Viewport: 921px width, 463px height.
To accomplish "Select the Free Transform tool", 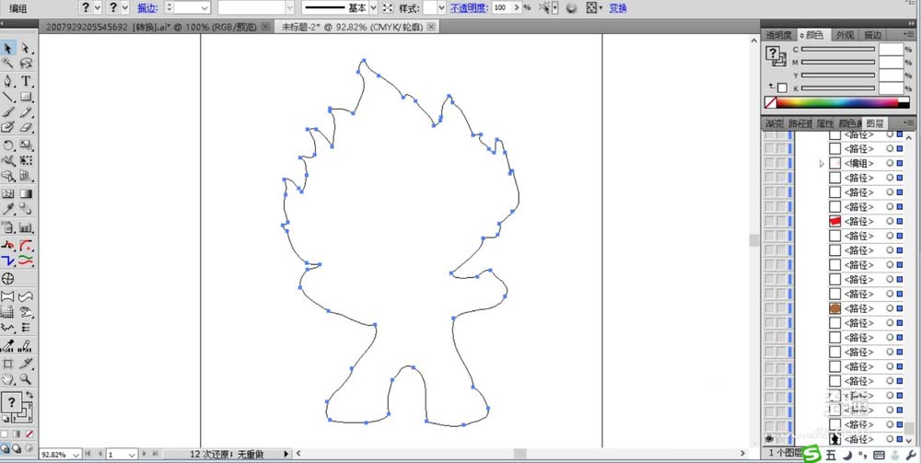I will (26, 160).
